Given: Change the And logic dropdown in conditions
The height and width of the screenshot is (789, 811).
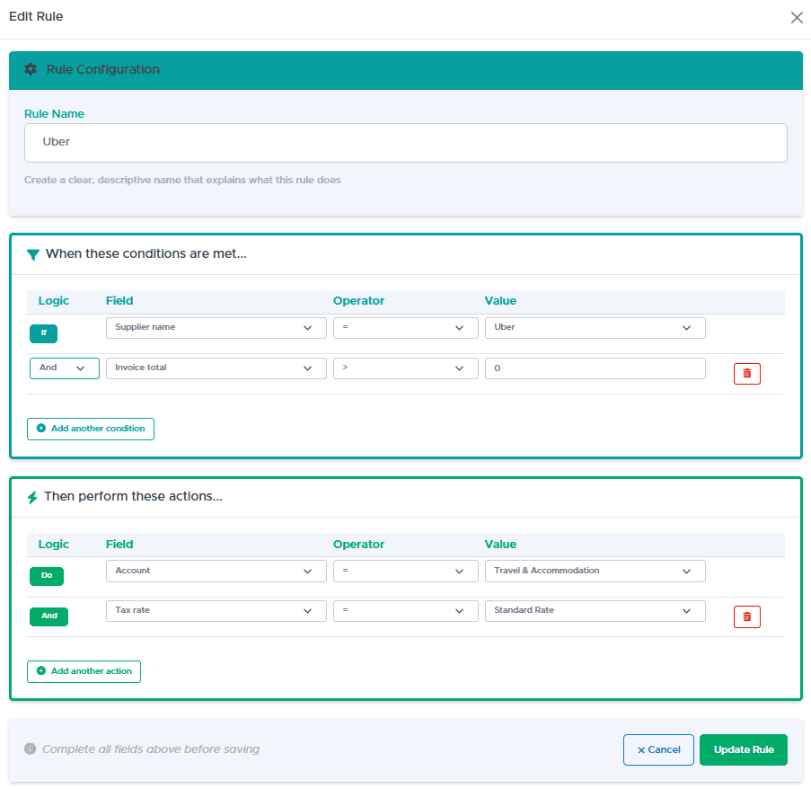Looking at the screenshot, I should pyautogui.click(x=64, y=368).
